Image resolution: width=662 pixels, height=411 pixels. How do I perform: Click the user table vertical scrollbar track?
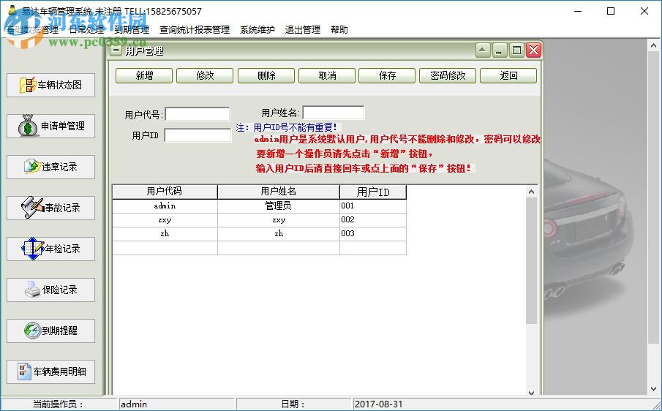pyautogui.click(x=532, y=355)
